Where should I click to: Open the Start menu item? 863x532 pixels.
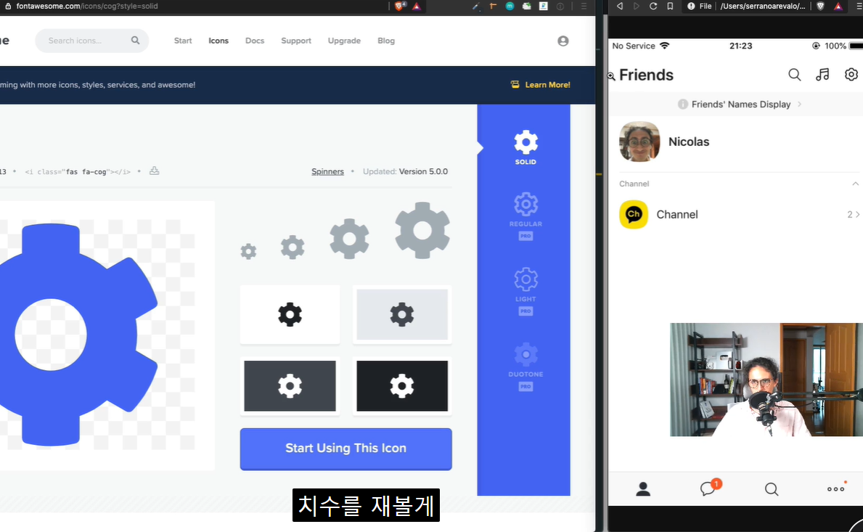pyautogui.click(x=183, y=41)
